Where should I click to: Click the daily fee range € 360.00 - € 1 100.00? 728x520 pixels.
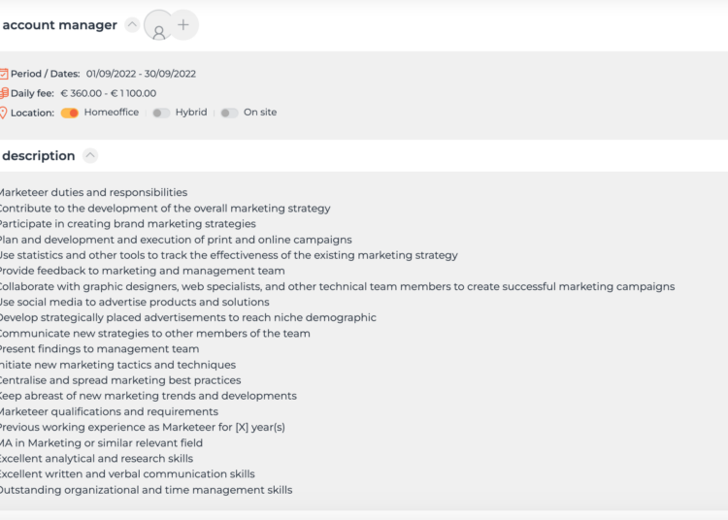(108, 93)
